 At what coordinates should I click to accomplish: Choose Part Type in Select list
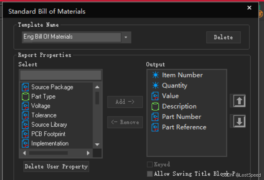(x=43, y=96)
